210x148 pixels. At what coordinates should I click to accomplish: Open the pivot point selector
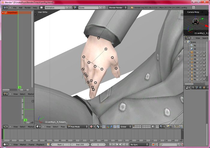[99, 127]
